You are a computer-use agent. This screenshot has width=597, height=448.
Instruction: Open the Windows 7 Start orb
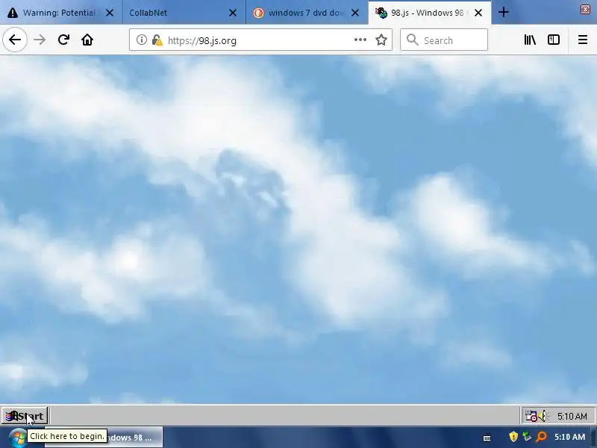coord(17,438)
